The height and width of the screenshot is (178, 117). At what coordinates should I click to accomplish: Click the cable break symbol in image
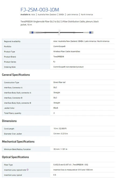pyautogui.click(x=59, y=32)
